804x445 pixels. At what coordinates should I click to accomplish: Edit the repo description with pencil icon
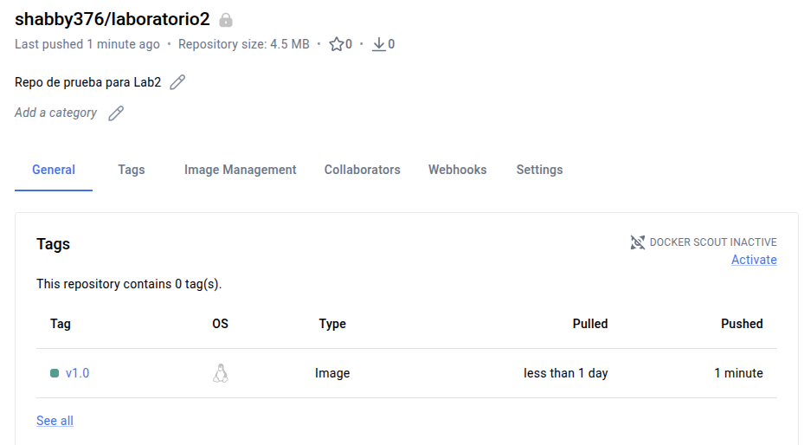click(177, 82)
